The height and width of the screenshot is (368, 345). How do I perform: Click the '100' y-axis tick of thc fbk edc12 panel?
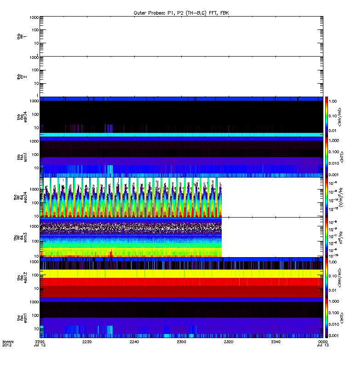35,275
